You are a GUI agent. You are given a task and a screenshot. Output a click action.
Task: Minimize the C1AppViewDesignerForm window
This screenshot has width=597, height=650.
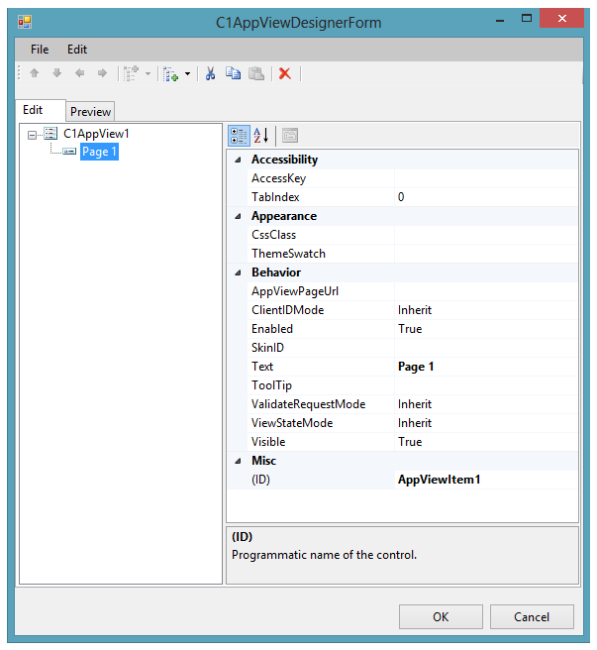pyautogui.click(x=500, y=19)
